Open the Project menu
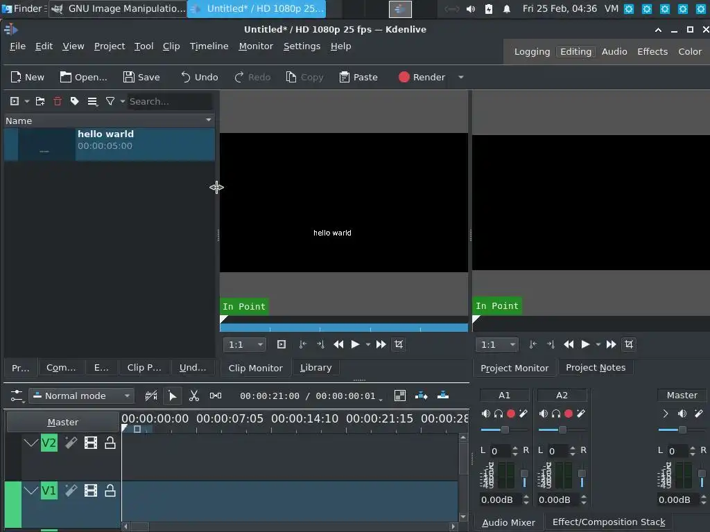 (x=109, y=46)
